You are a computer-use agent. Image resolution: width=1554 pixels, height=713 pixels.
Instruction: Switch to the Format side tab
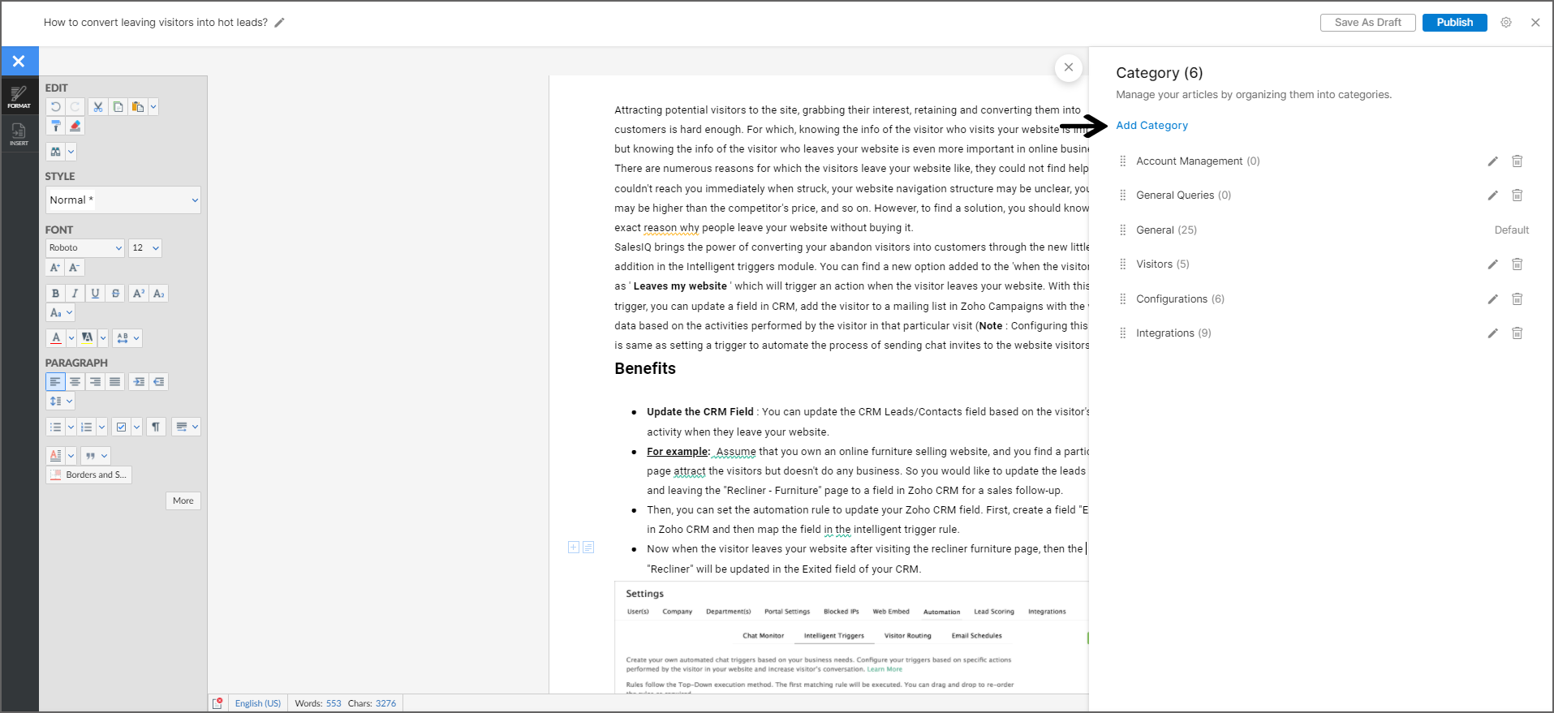point(19,97)
